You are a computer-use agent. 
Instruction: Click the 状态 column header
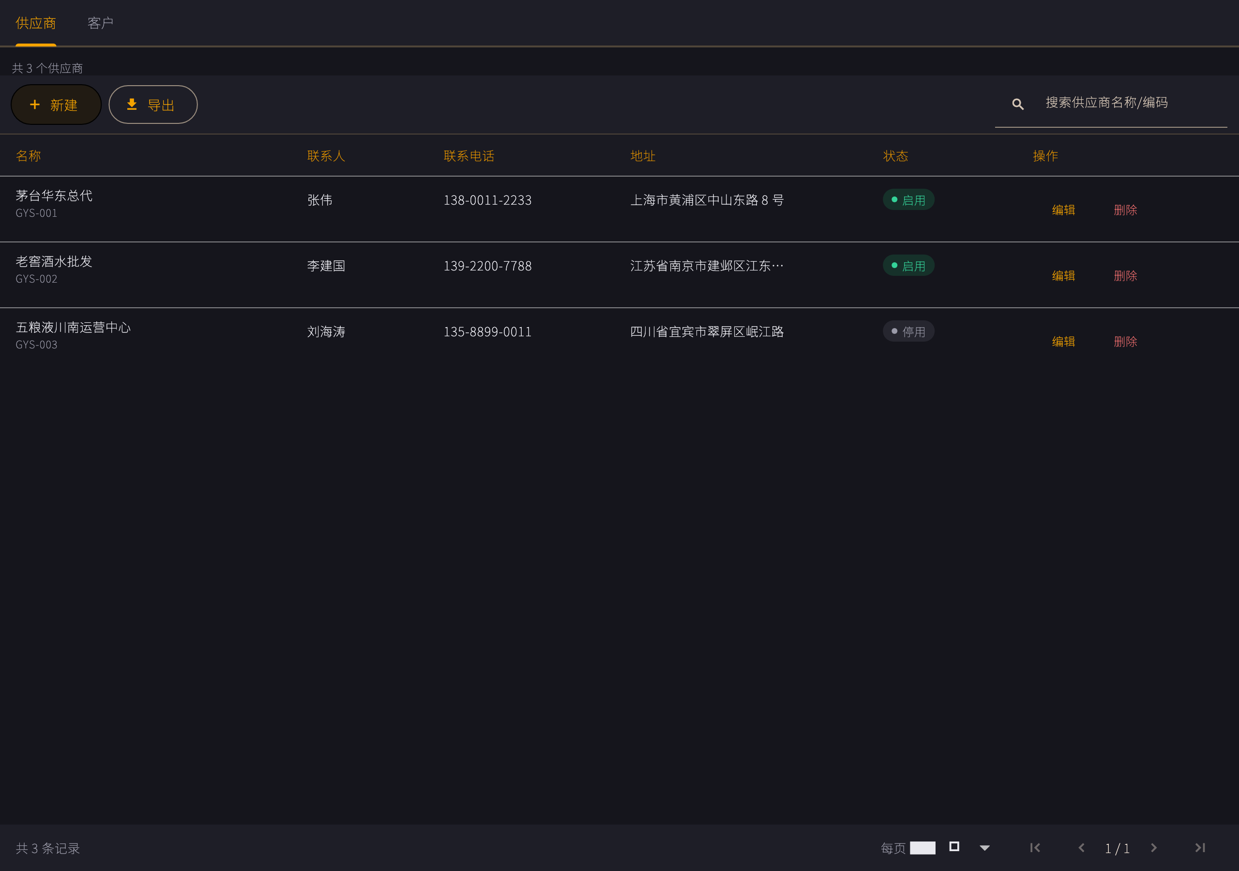(895, 156)
